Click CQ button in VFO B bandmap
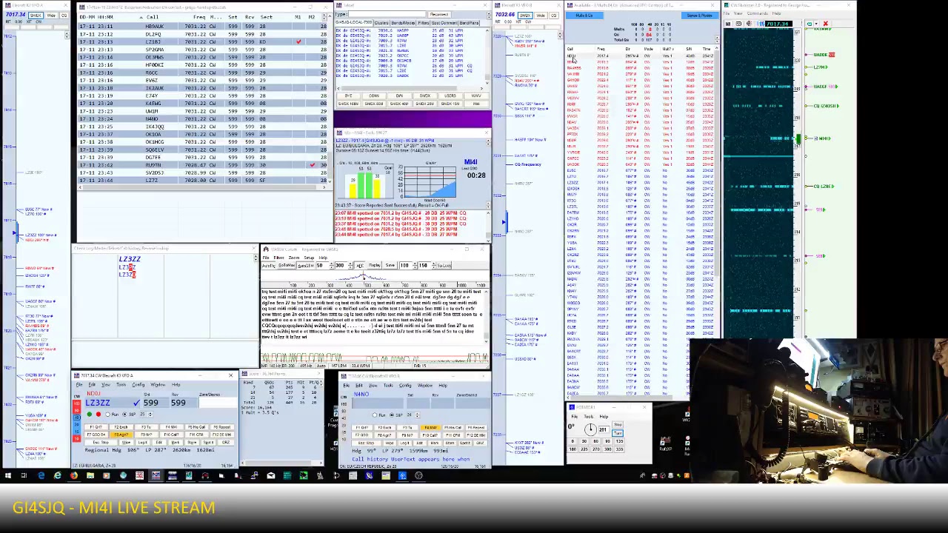The height and width of the screenshot is (533, 948). point(553,15)
